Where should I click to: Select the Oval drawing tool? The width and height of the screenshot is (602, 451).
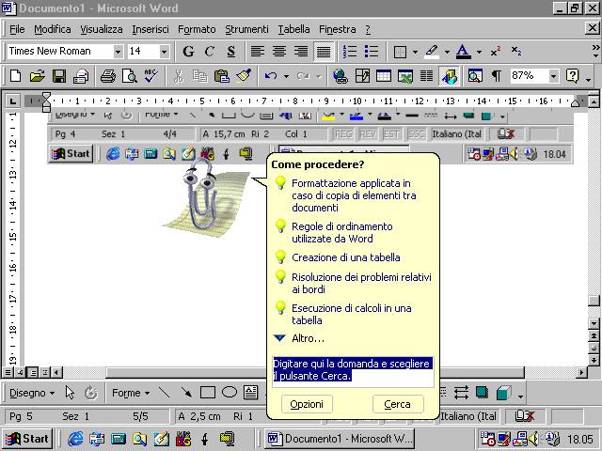(230, 393)
